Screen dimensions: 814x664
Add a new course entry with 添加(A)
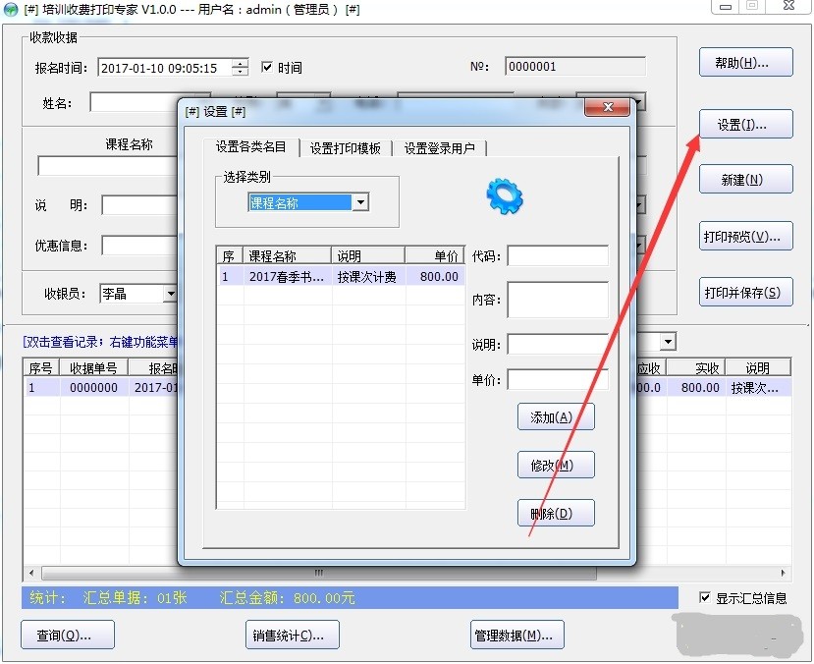pyautogui.click(x=555, y=416)
